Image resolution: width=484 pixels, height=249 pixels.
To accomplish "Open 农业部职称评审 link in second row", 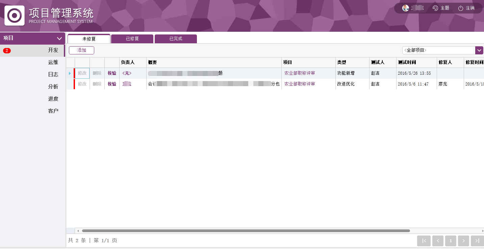I will coord(299,84).
